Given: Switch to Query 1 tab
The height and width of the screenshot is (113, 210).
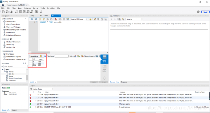Looking at the screenshot, I should 33,16.
